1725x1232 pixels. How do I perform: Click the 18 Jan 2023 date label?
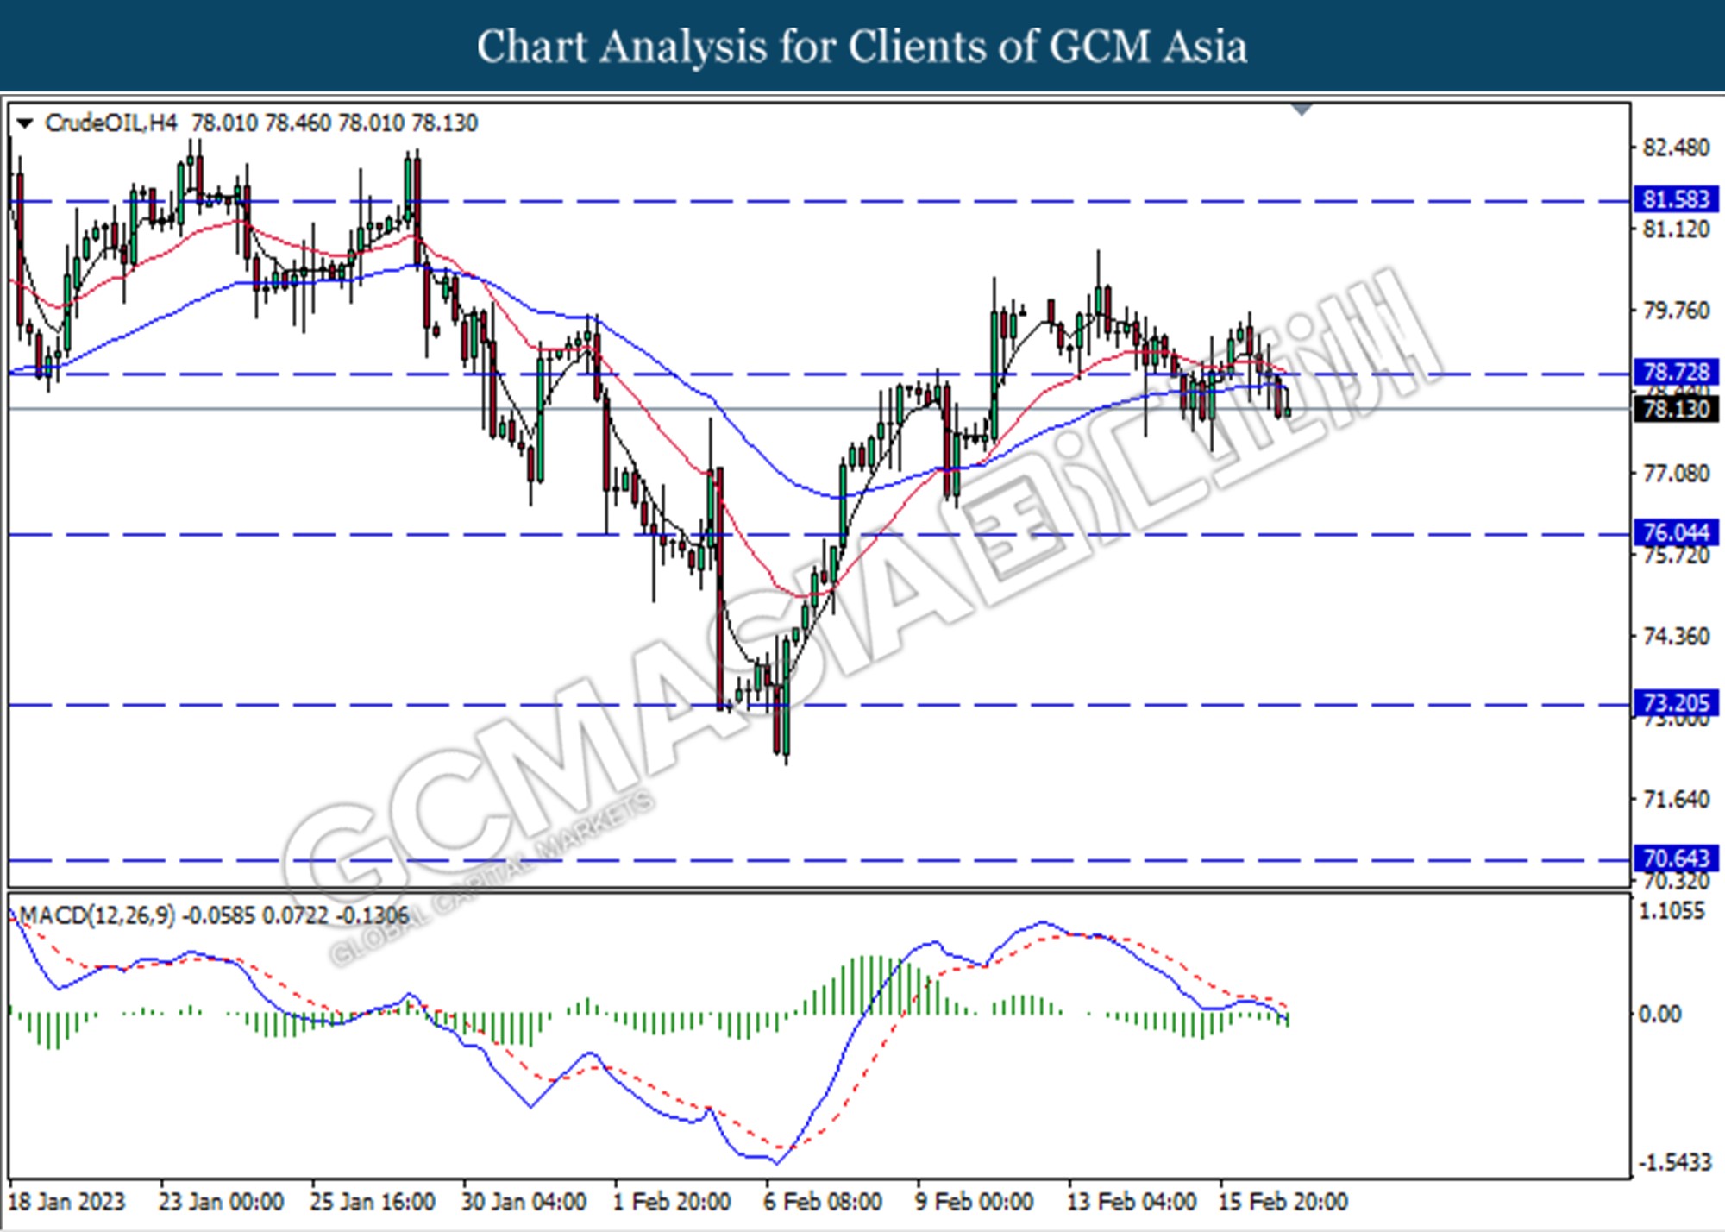pyautogui.click(x=66, y=1201)
